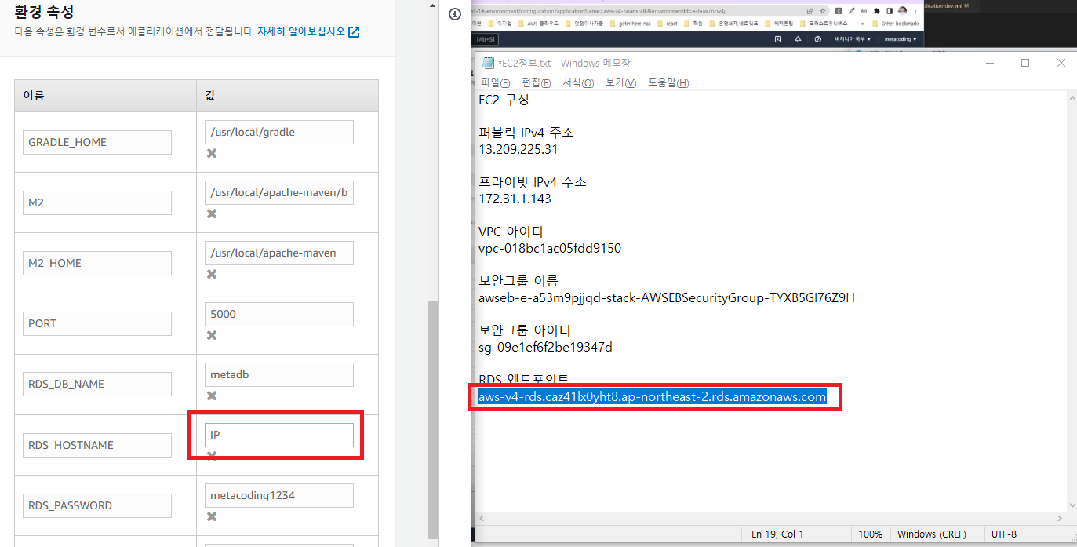Open Notepad 보기(V) menu
This screenshot has height=547, width=1077.
click(x=620, y=82)
